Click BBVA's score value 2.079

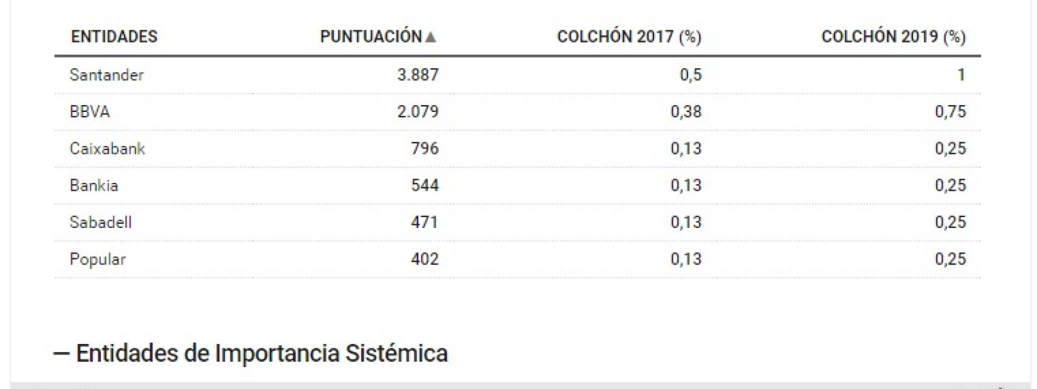point(418,112)
